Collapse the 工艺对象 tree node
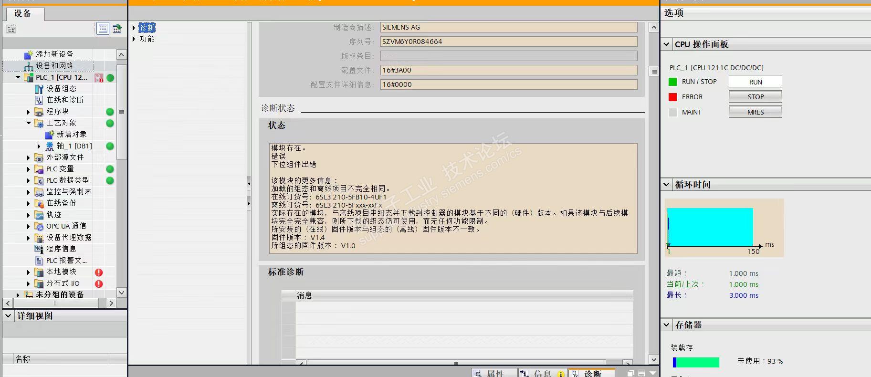The image size is (871, 377). [x=28, y=123]
